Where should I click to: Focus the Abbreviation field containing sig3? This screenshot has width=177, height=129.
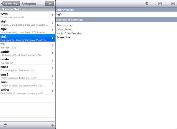tap(116, 14)
